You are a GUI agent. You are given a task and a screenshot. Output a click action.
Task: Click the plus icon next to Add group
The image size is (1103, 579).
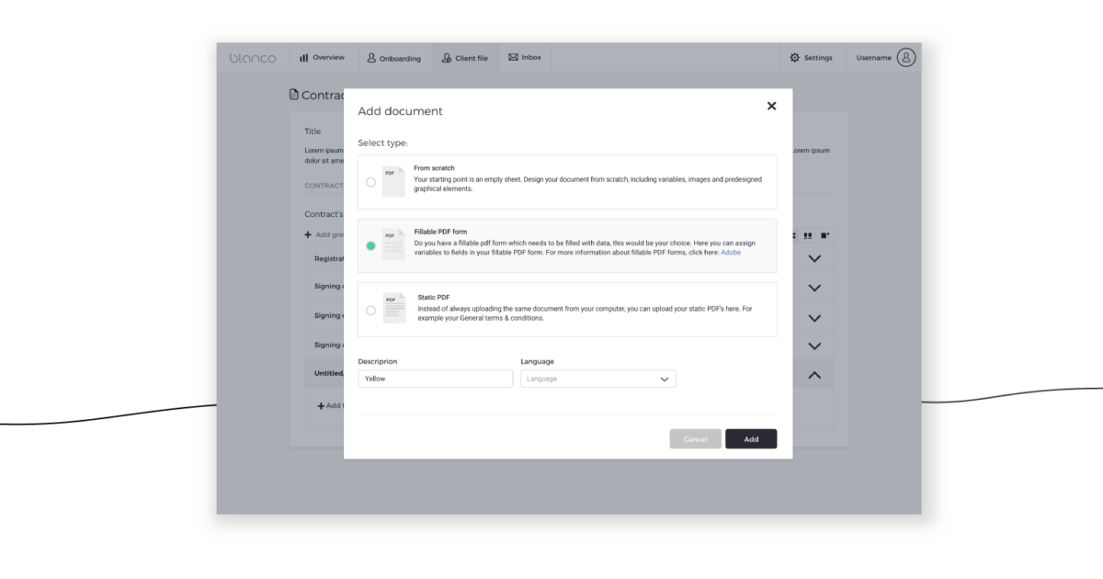point(309,234)
